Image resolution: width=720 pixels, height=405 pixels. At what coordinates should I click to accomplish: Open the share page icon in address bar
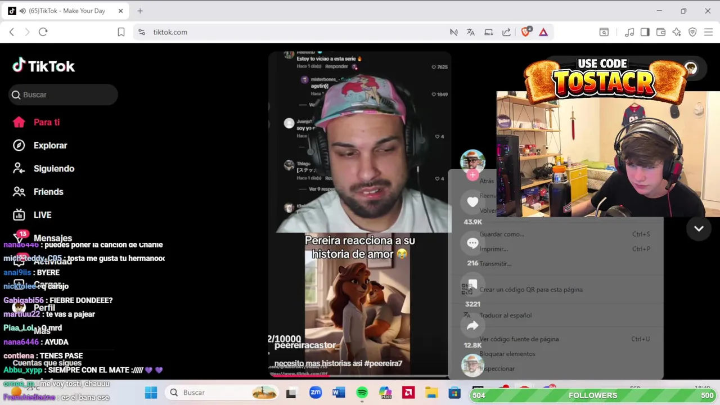tap(507, 32)
